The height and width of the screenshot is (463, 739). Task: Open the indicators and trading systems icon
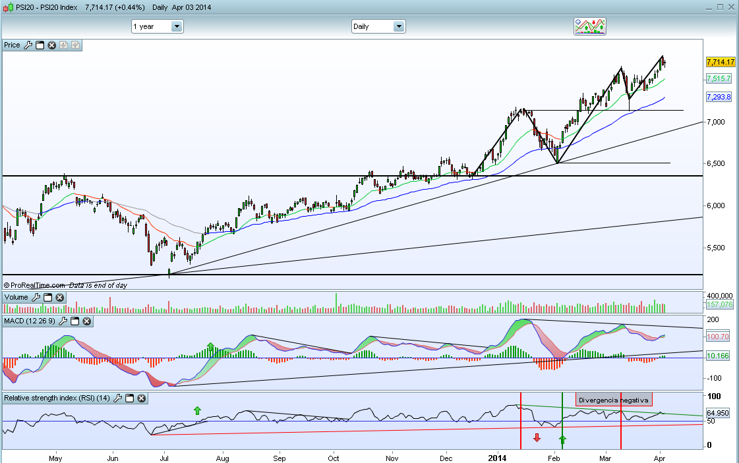[590, 26]
